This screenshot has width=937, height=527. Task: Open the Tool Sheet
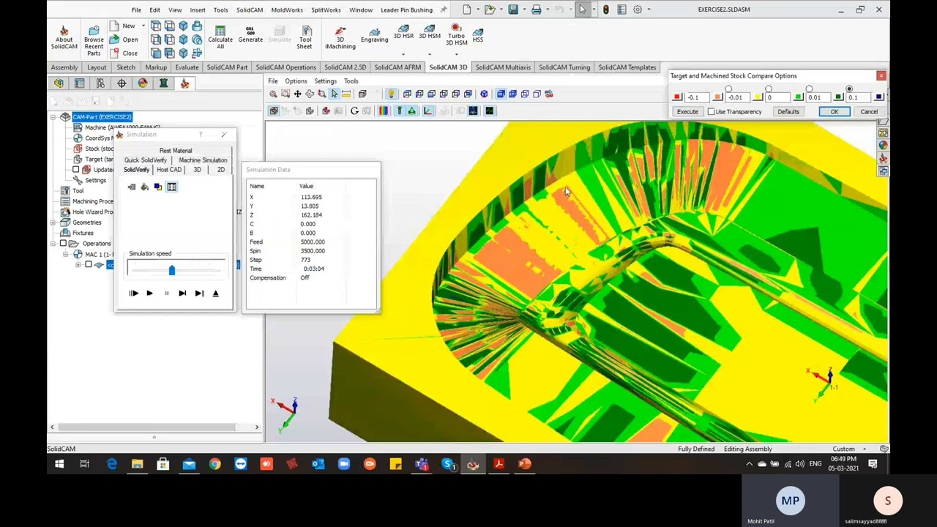tap(305, 38)
